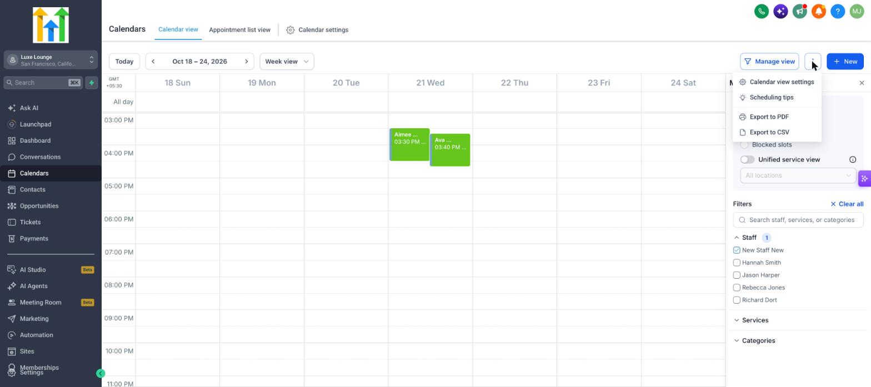Collapse the Staff filter section
The width and height of the screenshot is (871, 387).
pos(737,238)
